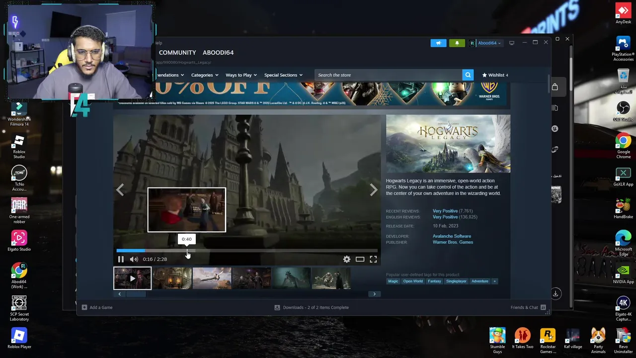Image resolution: width=636 pixels, height=358 pixels.
Task: Open Rockstar Games desktop icon
Action: 548,341
